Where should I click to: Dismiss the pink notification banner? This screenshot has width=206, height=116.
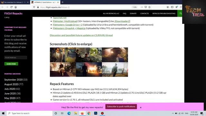pyautogui.click(x=141, y=107)
